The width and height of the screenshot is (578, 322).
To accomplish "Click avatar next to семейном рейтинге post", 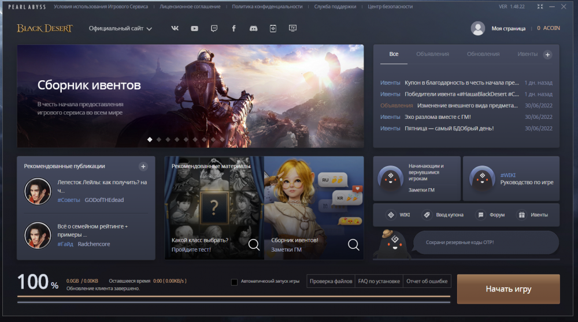I will 38,235.
